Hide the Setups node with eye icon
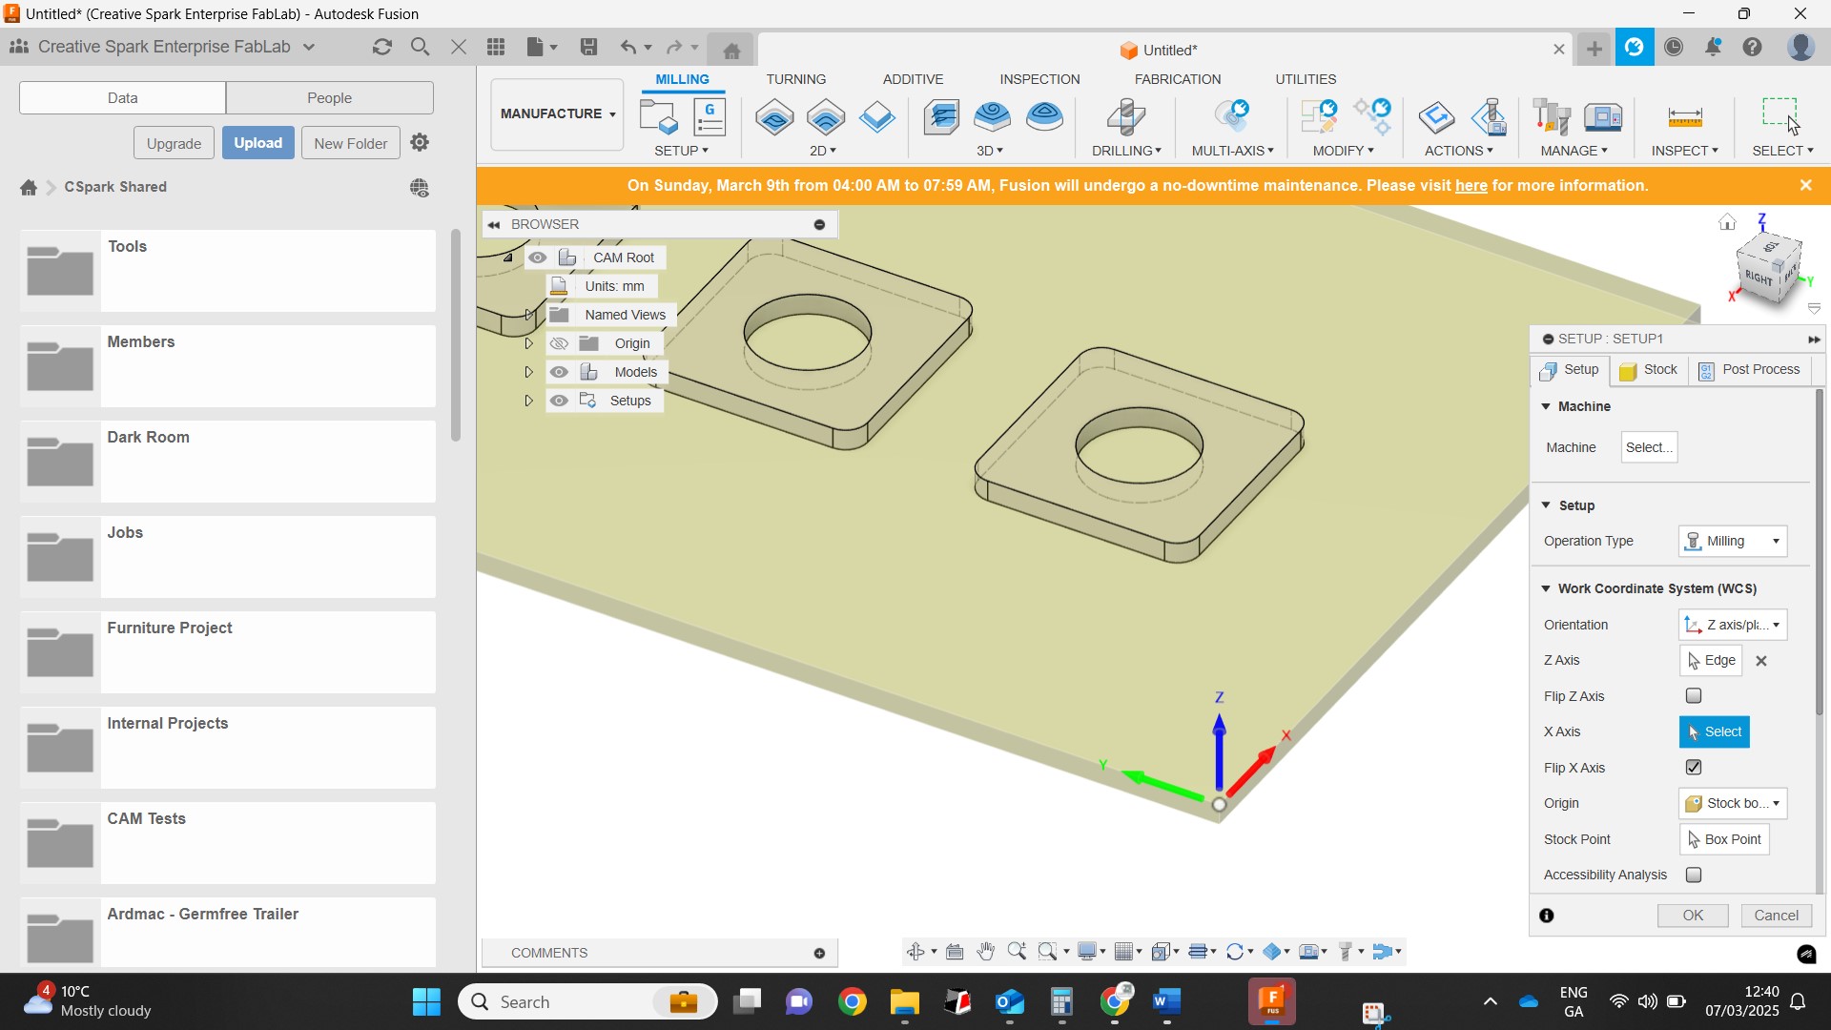The height and width of the screenshot is (1030, 1831). tap(560, 401)
